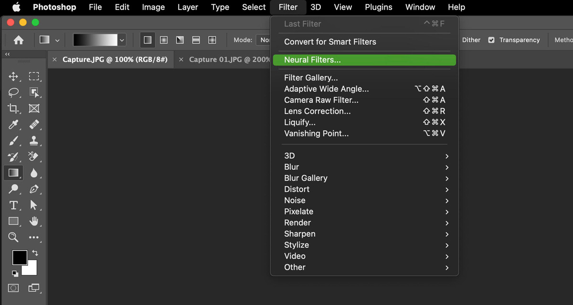Select the Object Selection tool
The image size is (573, 305).
point(34,92)
